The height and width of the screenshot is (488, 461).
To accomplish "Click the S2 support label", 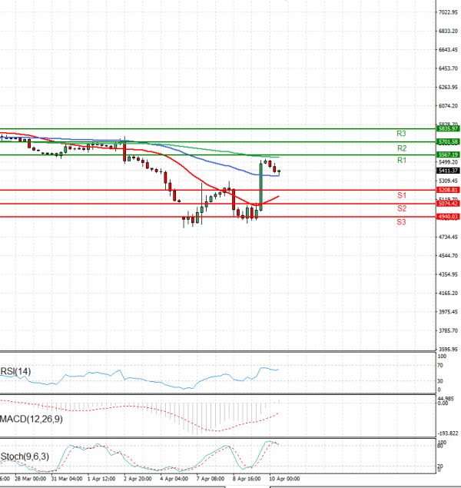I will [x=402, y=208].
